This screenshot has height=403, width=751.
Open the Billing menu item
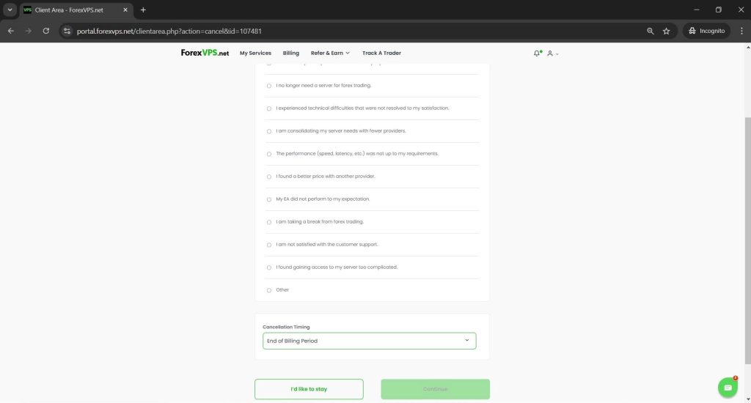tap(290, 53)
